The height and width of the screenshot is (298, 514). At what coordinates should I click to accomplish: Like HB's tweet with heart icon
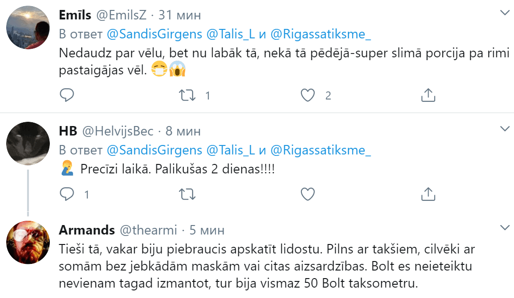(x=308, y=194)
